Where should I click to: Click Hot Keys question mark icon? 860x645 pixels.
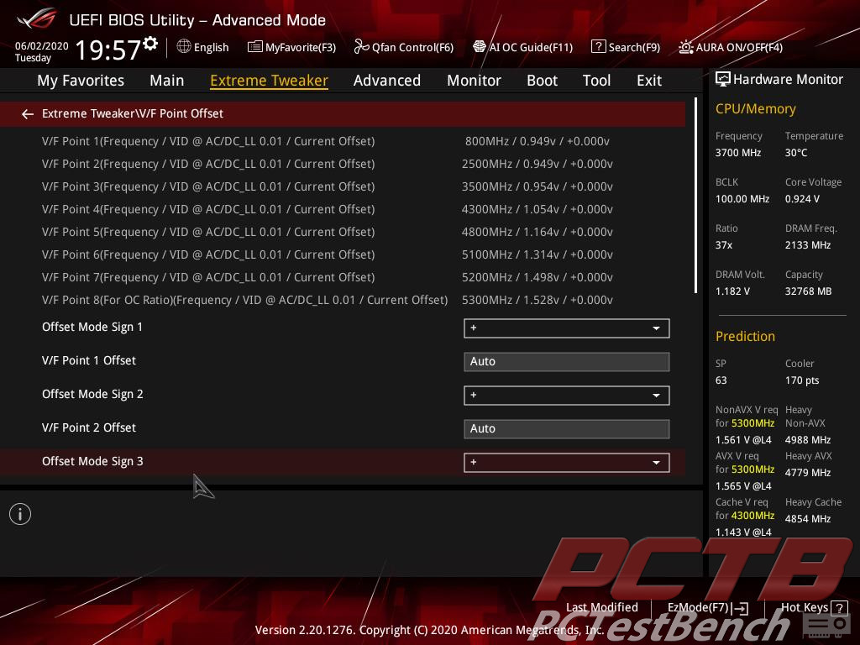(839, 608)
